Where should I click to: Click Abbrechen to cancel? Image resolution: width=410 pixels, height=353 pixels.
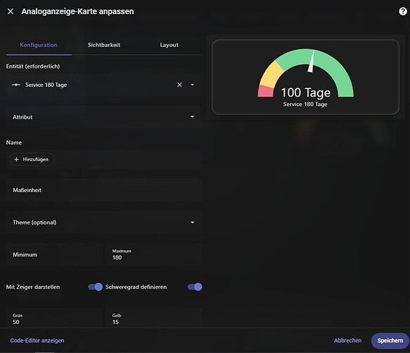(348, 340)
